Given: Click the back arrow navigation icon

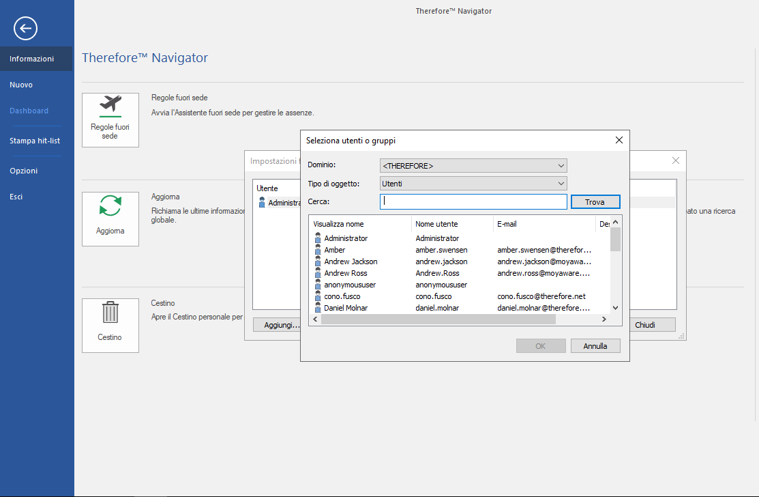Looking at the screenshot, I should [25, 29].
